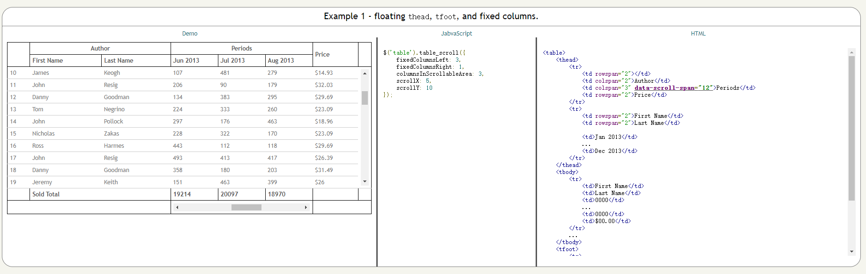Image resolution: width=866 pixels, height=274 pixels.
Task: Click value 206 in row 11
Action: pos(178,85)
